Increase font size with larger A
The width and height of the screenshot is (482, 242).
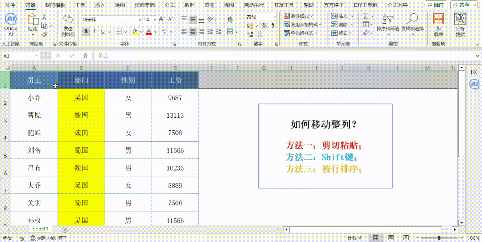[162, 19]
